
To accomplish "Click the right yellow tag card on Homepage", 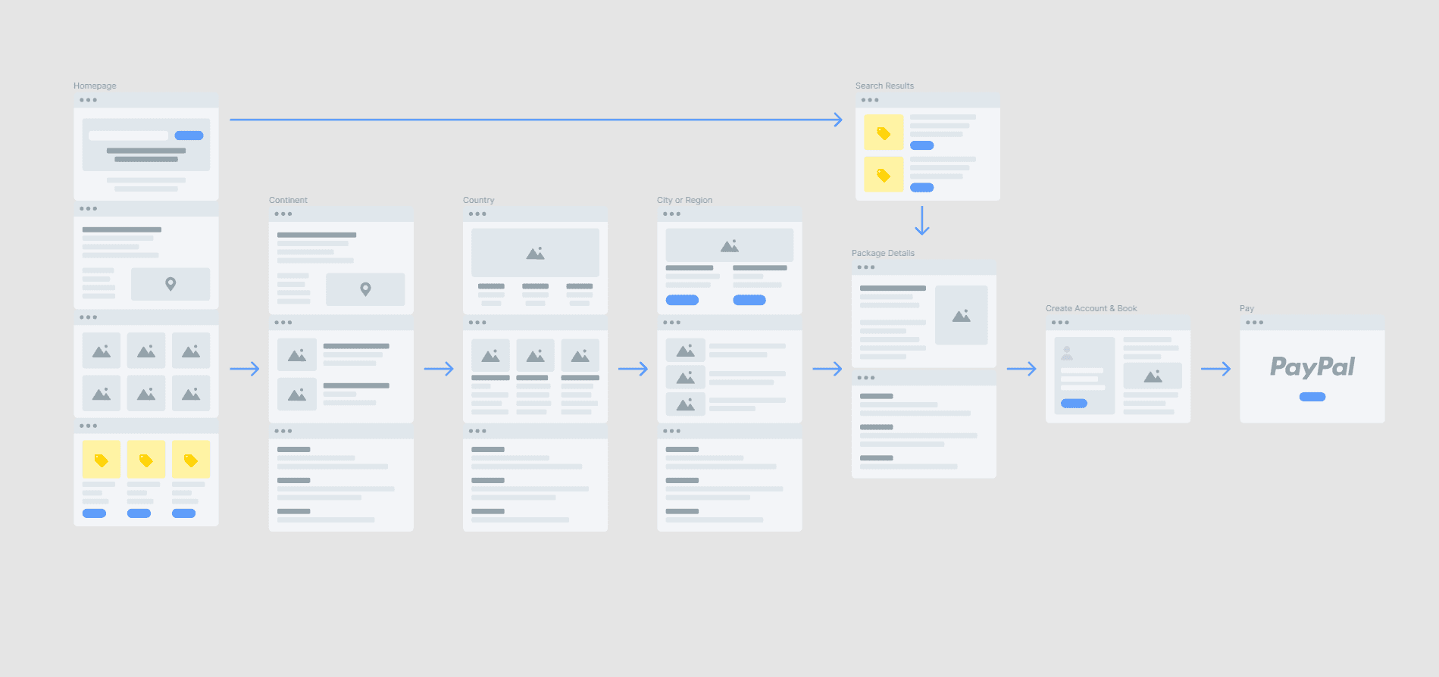I will pyautogui.click(x=191, y=460).
